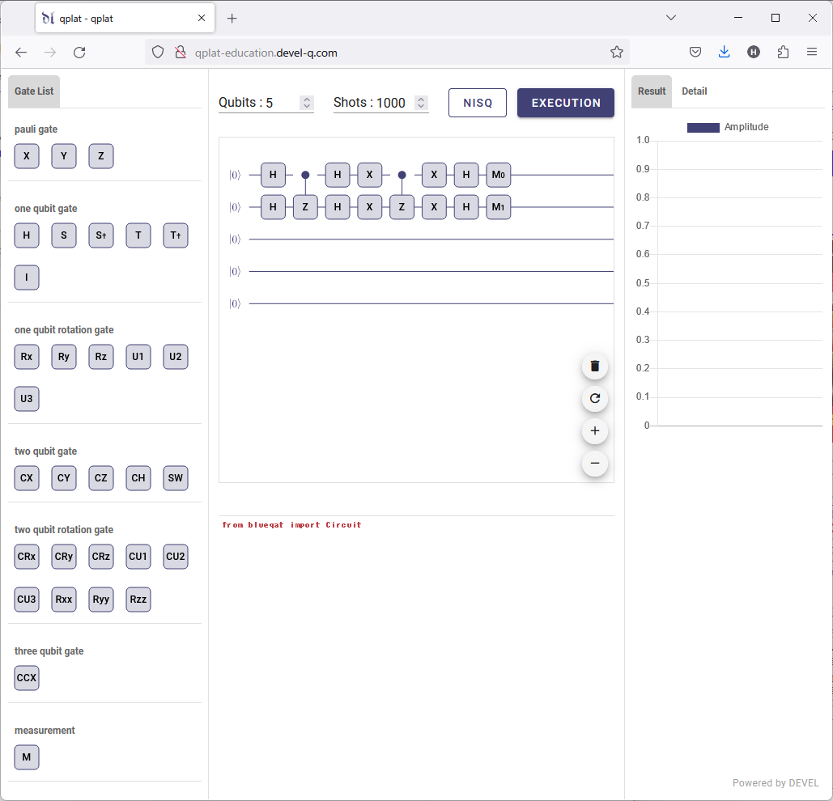Switch to the Result tab
This screenshot has height=801, width=833.
click(652, 91)
